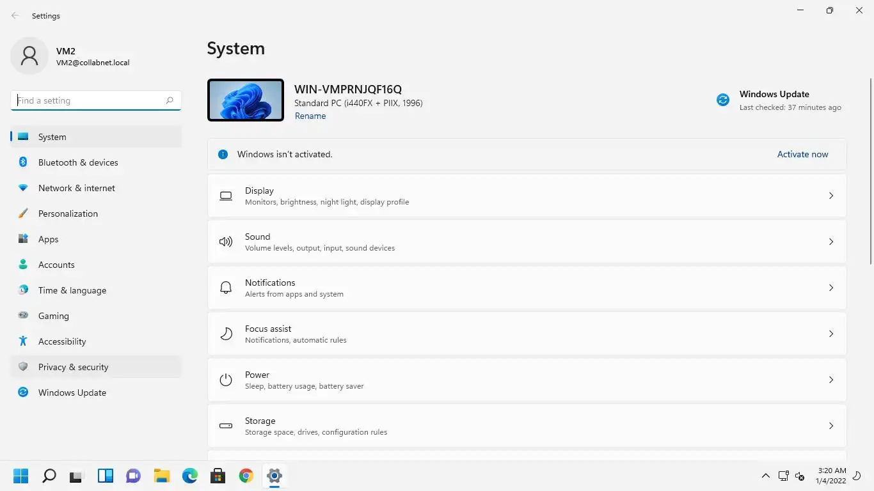
Task: Open Storage title in settings list
Action: [x=260, y=421]
